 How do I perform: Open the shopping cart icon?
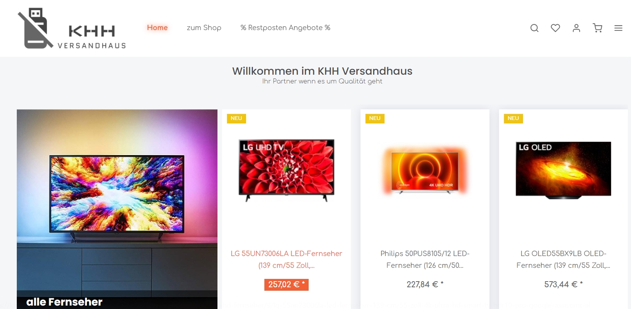pyautogui.click(x=597, y=28)
